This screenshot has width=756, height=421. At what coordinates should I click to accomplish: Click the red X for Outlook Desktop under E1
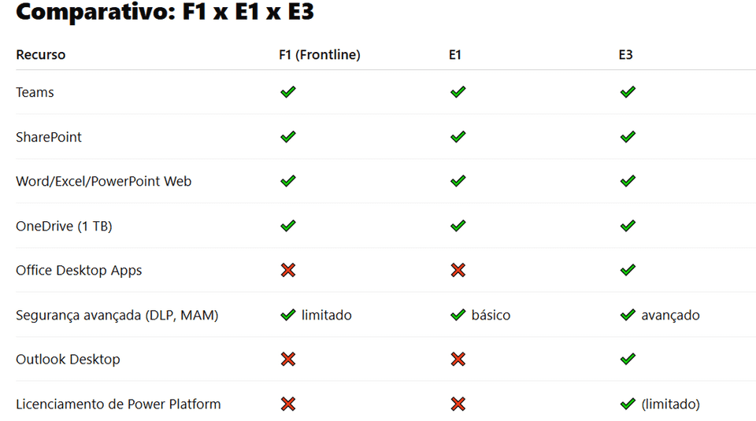(458, 359)
